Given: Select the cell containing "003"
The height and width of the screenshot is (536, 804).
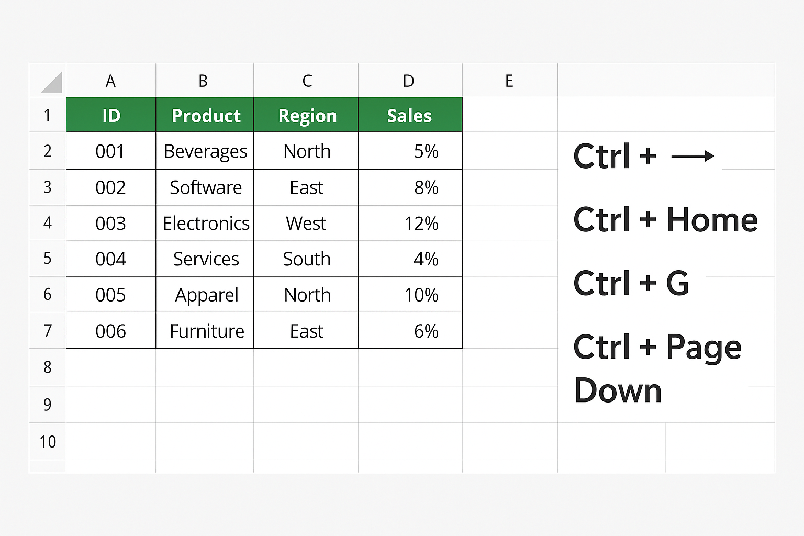Looking at the screenshot, I should pyautogui.click(x=111, y=223).
